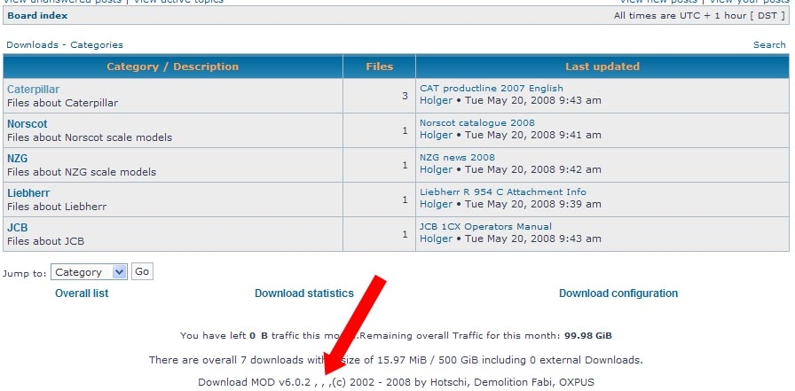View Holger's profile in Caterpillar row
The height and width of the screenshot is (391, 795).
(436, 101)
